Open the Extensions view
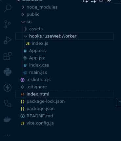 coord(8,56)
